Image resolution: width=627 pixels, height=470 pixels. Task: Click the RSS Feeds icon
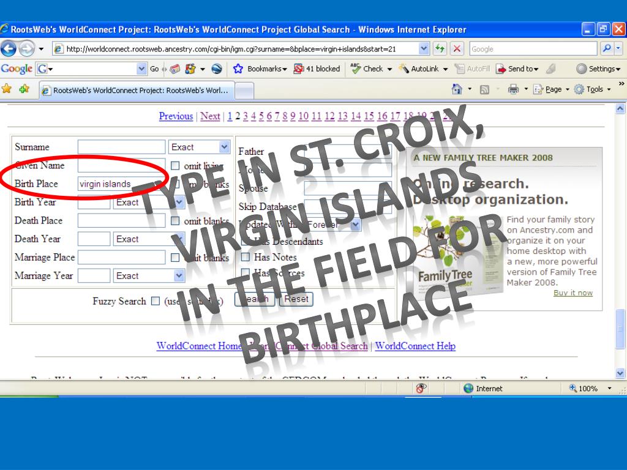point(484,89)
